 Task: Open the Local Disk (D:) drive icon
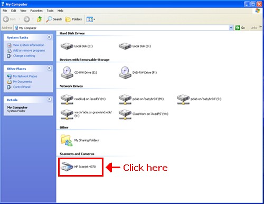tap(125, 46)
